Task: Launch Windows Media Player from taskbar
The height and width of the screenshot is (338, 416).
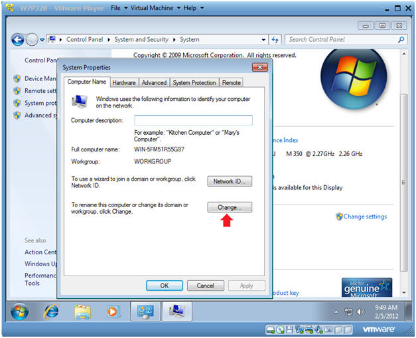Action: pyautogui.click(x=113, y=311)
